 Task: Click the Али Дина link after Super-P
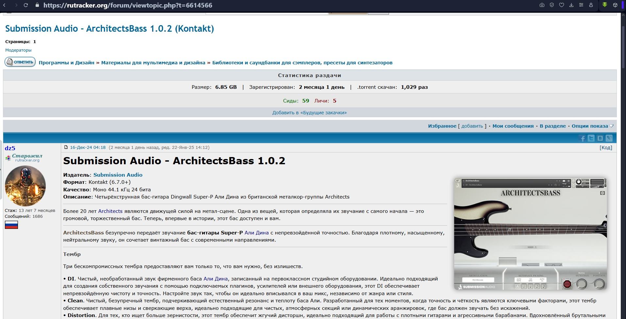[257, 233]
